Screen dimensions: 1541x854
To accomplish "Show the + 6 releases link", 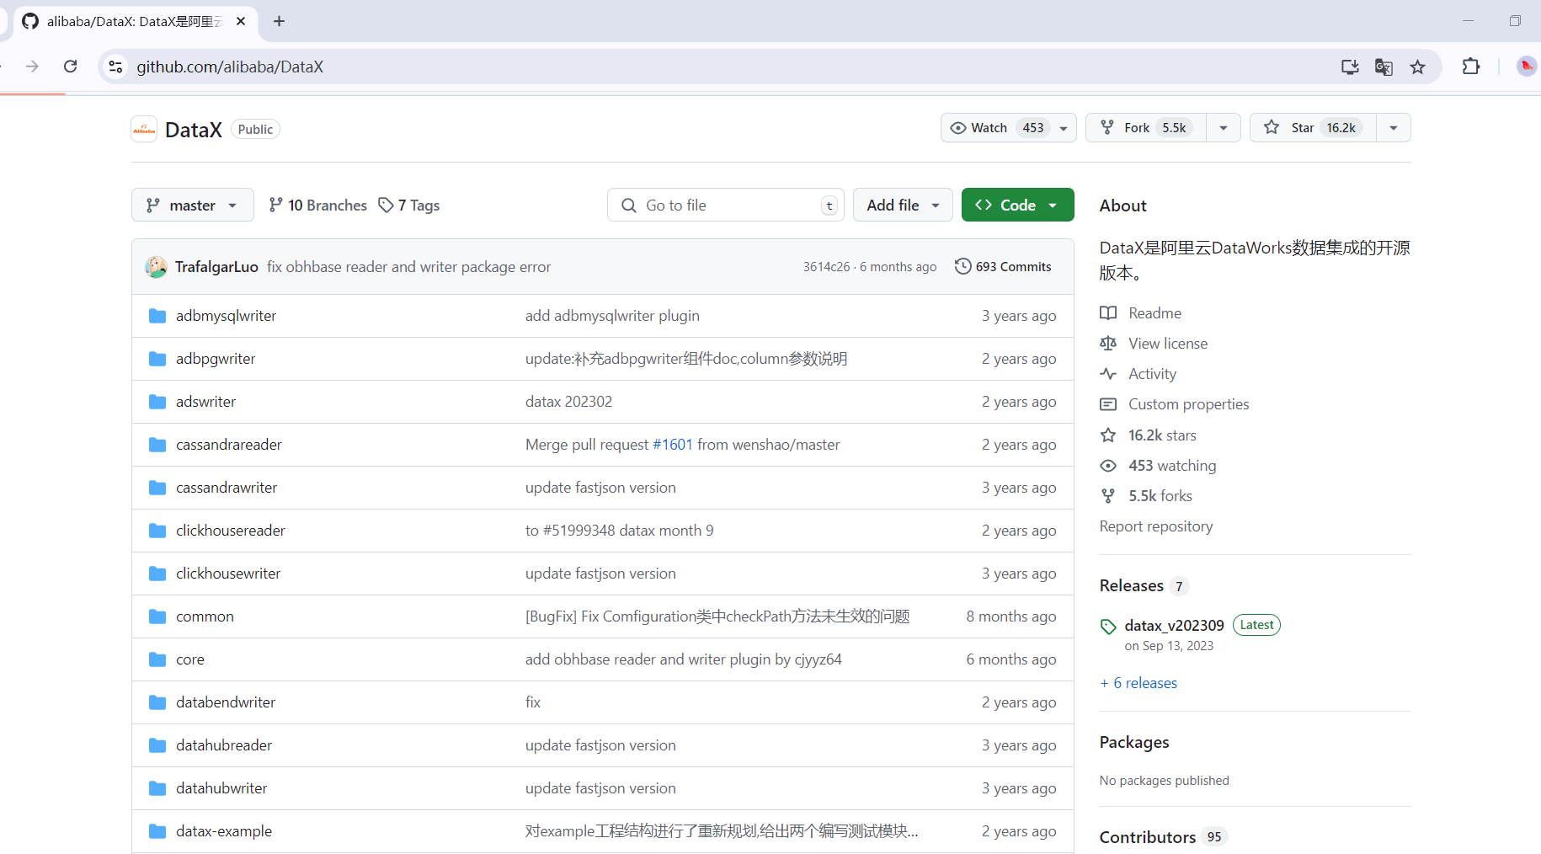I will click(1138, 683).
